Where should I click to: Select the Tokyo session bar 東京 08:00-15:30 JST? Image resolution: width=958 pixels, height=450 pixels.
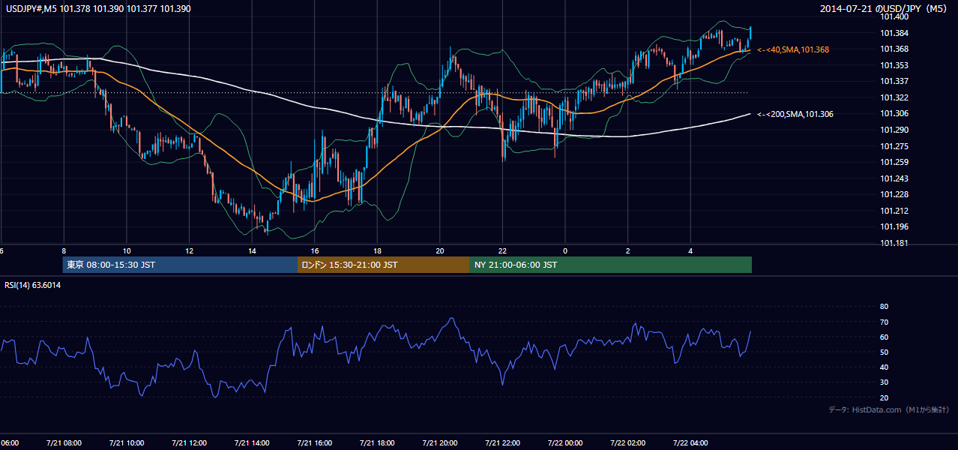pos(180,265)
